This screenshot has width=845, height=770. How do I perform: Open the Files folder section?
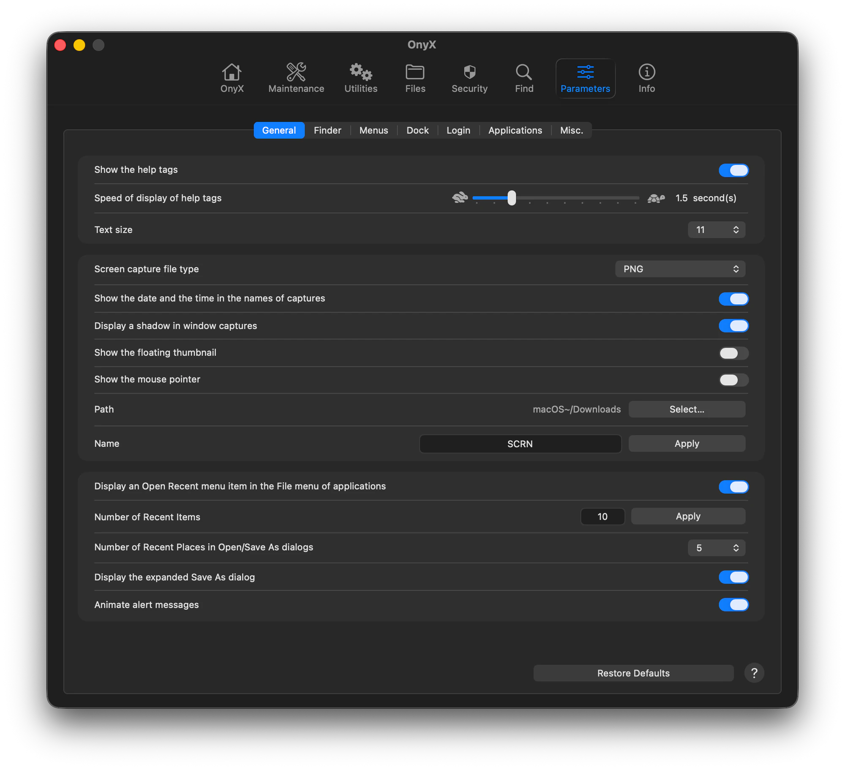415,78
